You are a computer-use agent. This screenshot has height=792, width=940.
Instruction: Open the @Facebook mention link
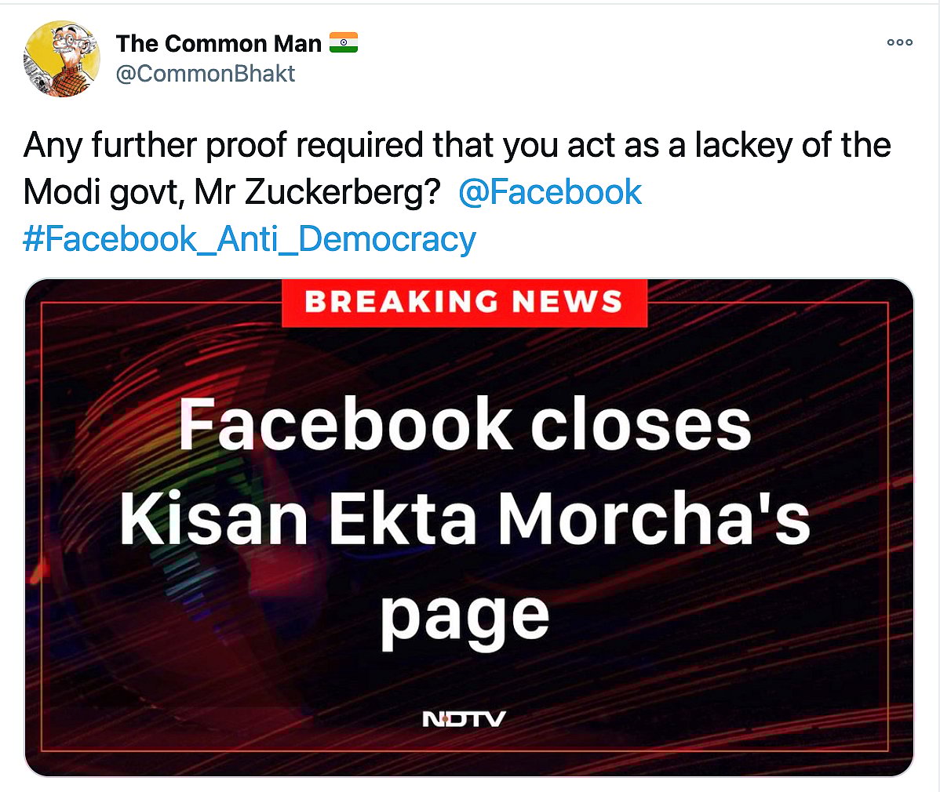point(549,192)
